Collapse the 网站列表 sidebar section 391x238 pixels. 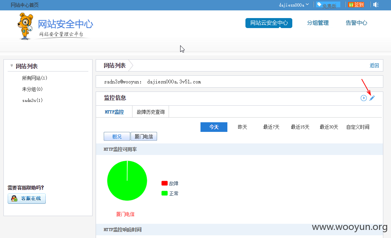[x=12, y=65]
